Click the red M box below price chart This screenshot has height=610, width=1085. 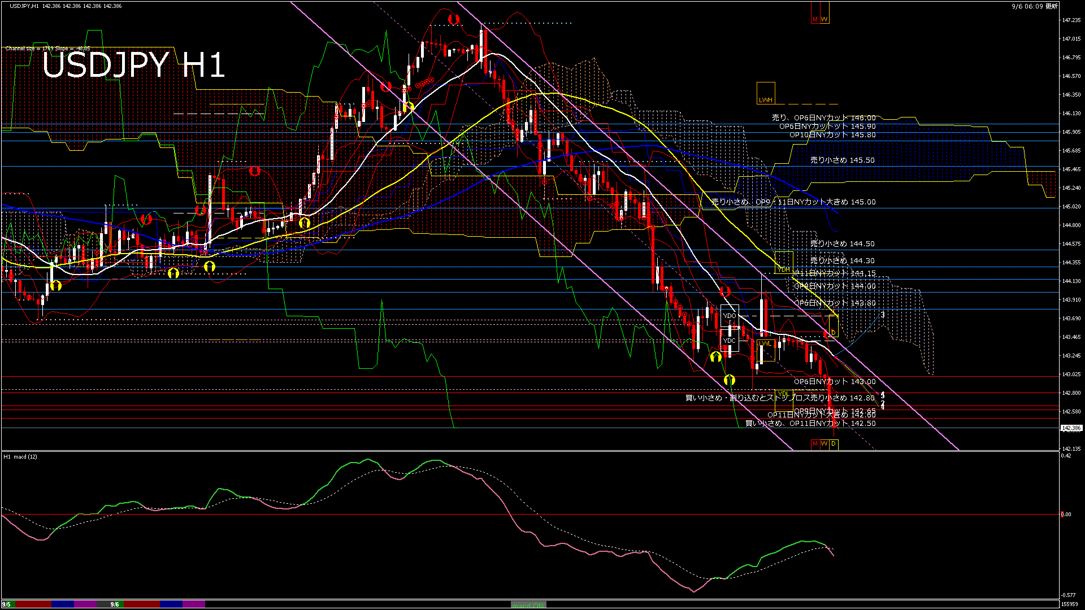(x=815, y=444)
